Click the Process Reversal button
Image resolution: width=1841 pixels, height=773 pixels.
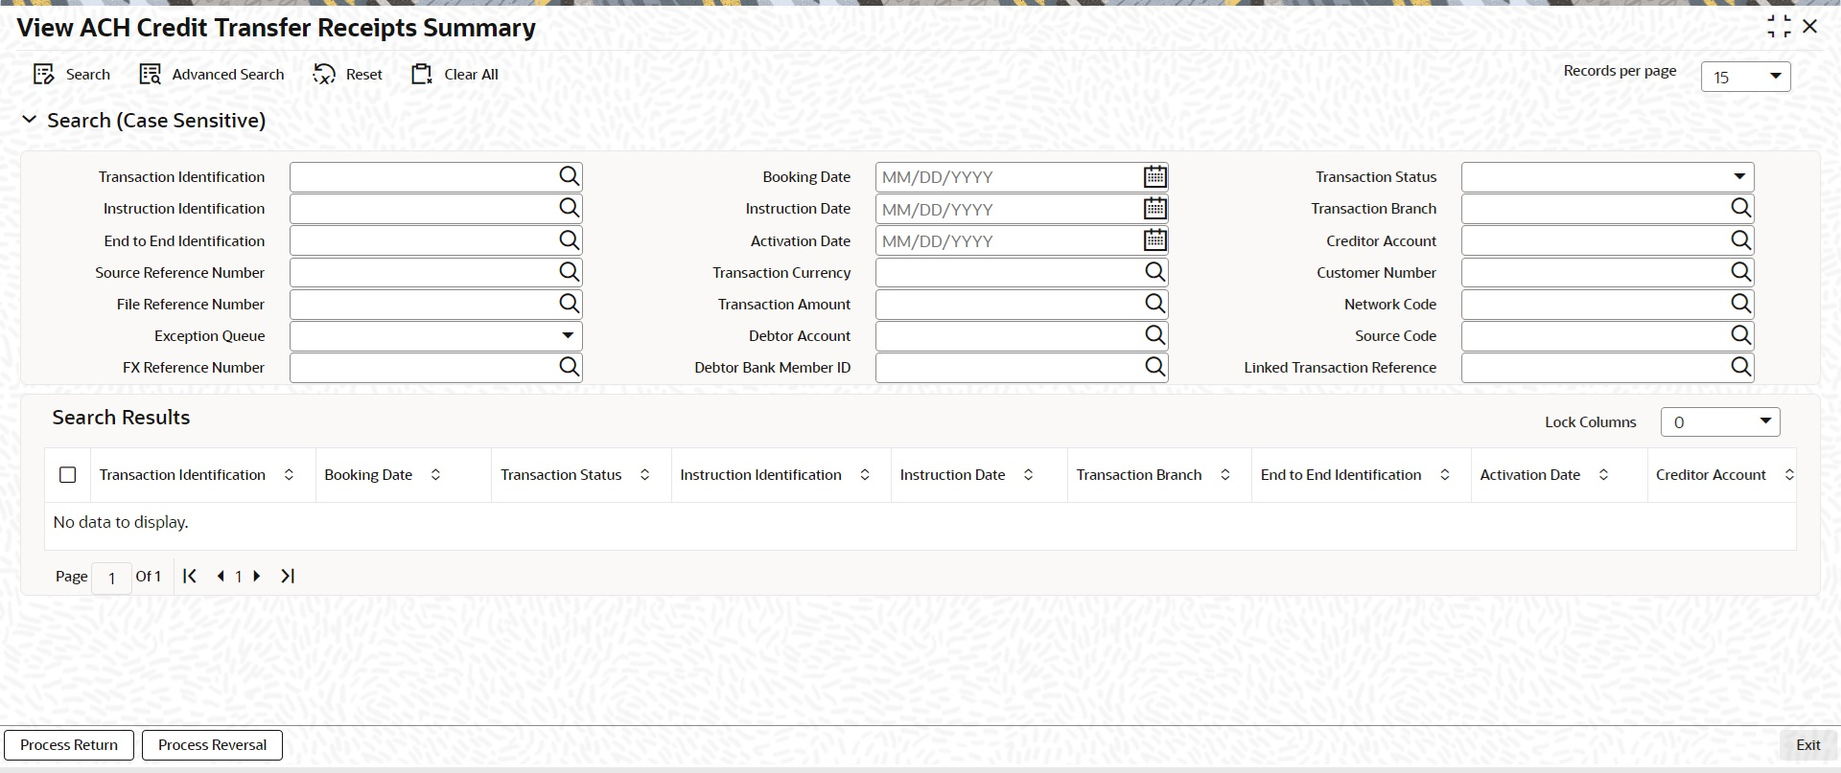tap(212, 745)
